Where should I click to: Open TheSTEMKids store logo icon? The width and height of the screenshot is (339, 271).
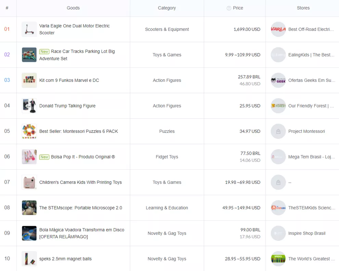click(x=278, y=208)
